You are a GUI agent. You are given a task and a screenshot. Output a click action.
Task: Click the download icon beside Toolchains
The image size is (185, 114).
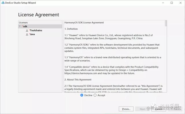click(27, 30)
